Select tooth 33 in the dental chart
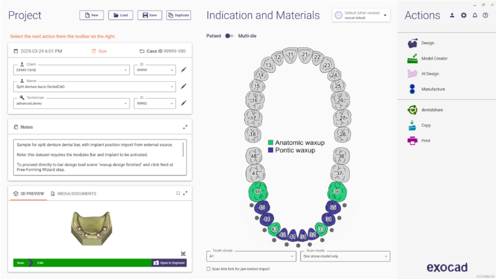 (x=321, y=229)
